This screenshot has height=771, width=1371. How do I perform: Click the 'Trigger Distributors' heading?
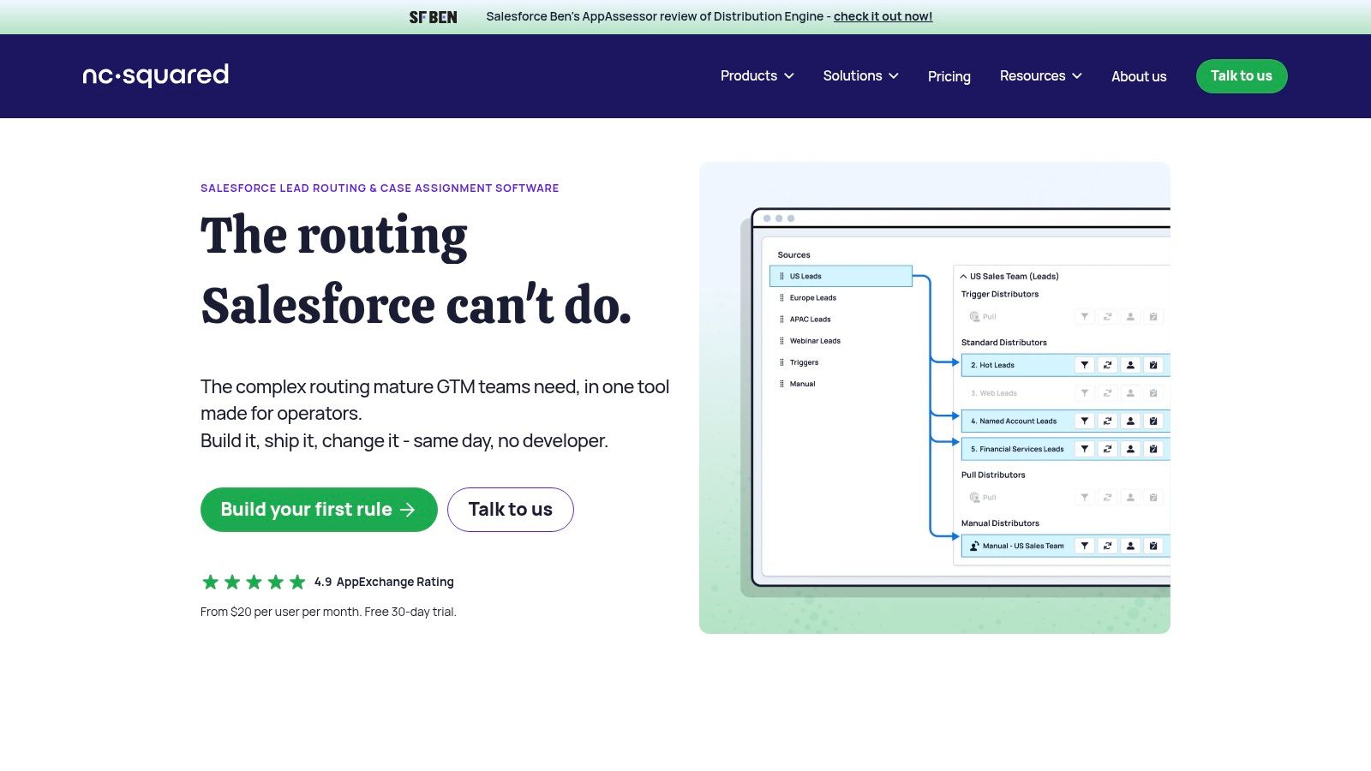click(1000, 295)
